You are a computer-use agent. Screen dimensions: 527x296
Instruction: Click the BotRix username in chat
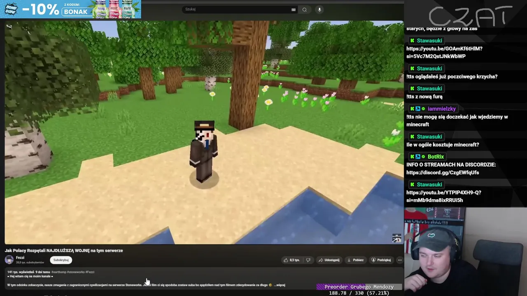point(436,157)
